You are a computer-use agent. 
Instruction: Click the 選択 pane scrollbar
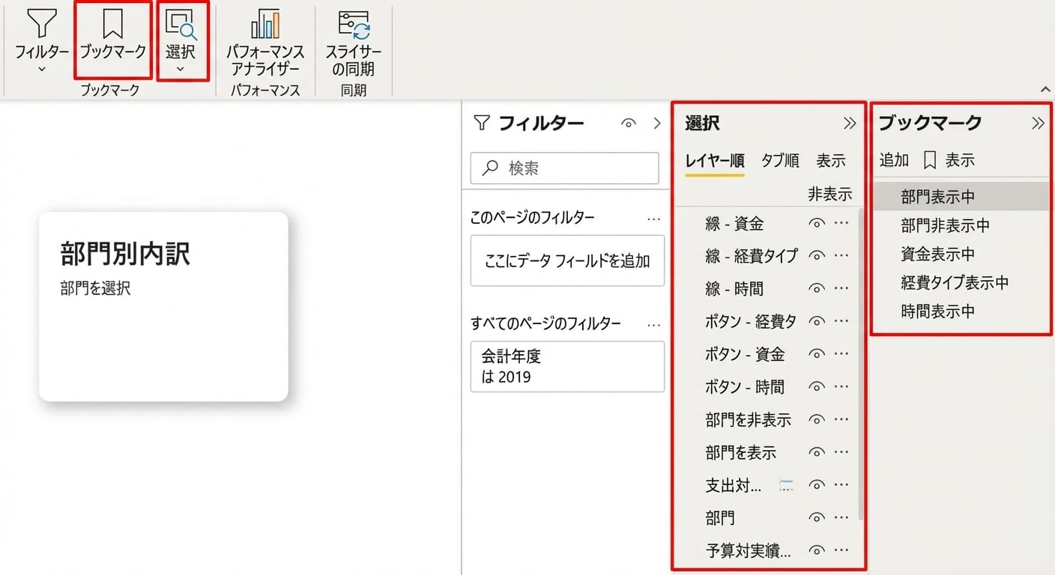point(860,364)
